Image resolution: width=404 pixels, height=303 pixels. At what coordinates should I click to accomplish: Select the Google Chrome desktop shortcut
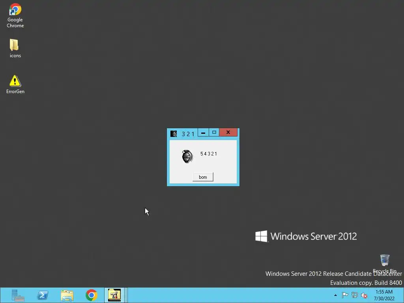click(x=15, y=15)
